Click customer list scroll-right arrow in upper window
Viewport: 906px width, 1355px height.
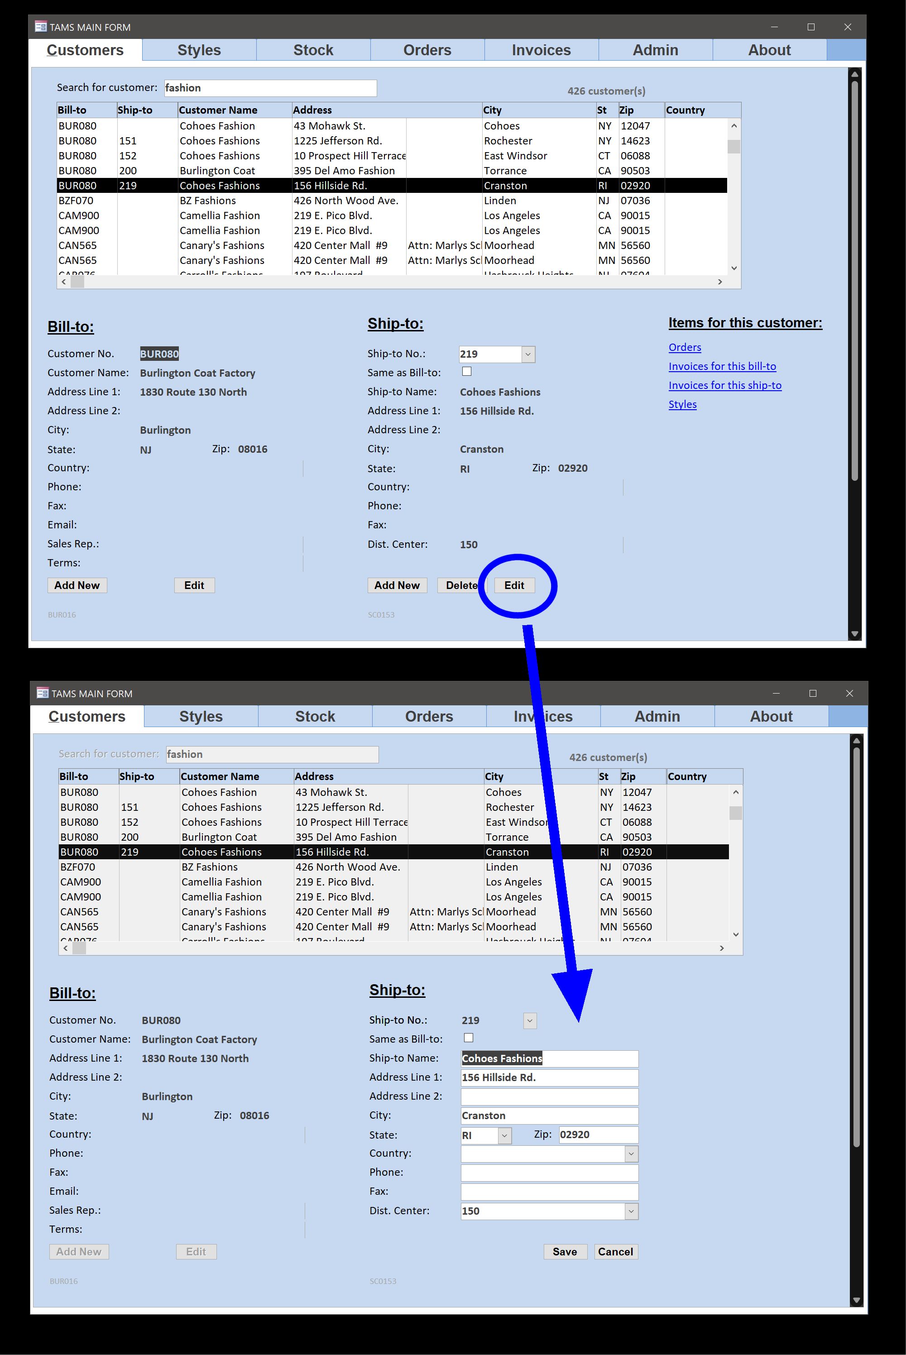tap(719, 282)
